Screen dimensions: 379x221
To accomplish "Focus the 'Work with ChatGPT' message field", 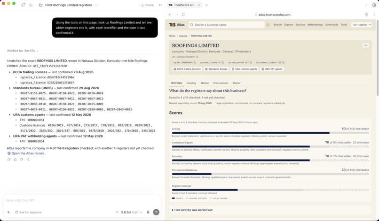I will click(x=82, y=200).
